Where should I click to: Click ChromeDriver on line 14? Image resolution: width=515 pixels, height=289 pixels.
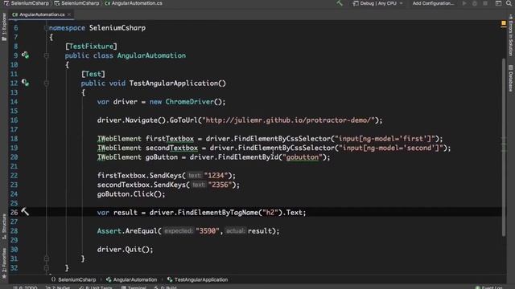pyautogui.click(x=190, y=102)
